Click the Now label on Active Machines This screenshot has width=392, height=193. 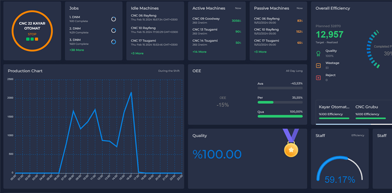pos(238,8)
